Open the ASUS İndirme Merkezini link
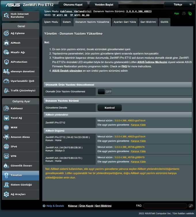This screenshot has width=196, height=217. click(x=152, y=62)
